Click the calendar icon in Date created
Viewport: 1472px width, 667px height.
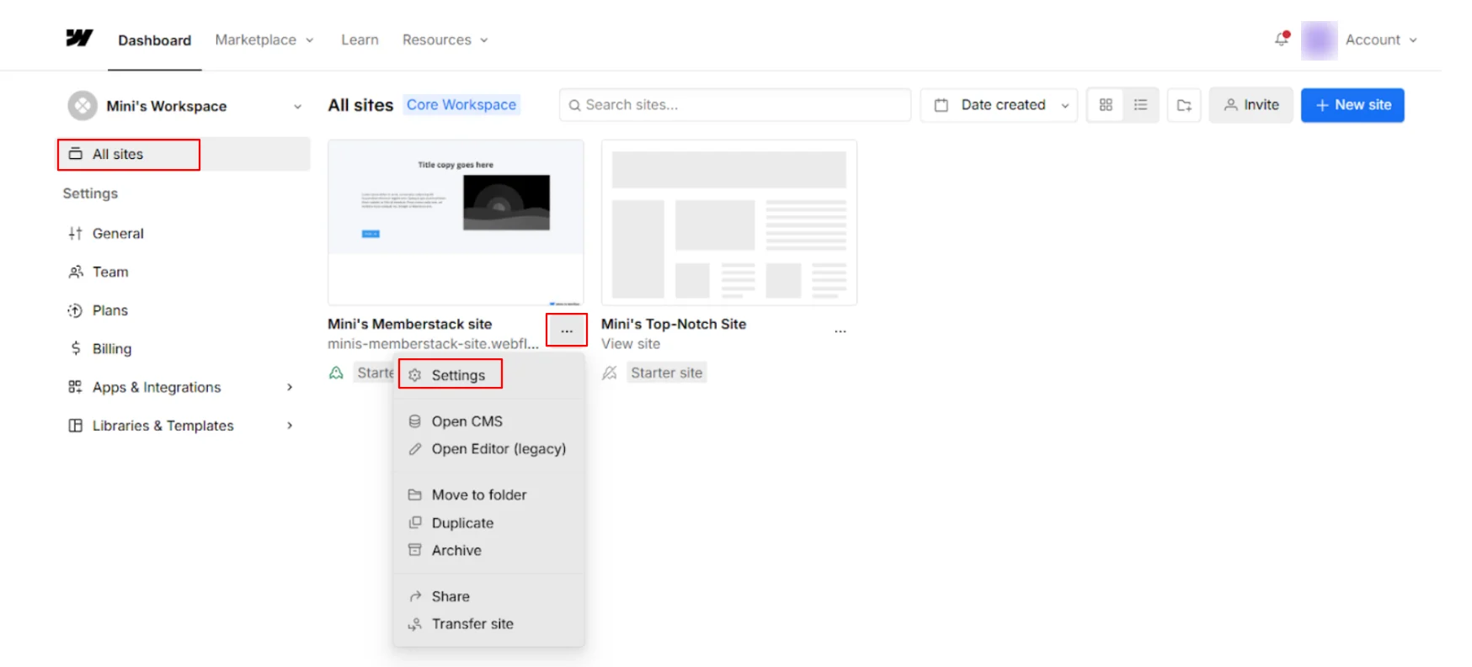pyautogui.click(x=941, y=105)
